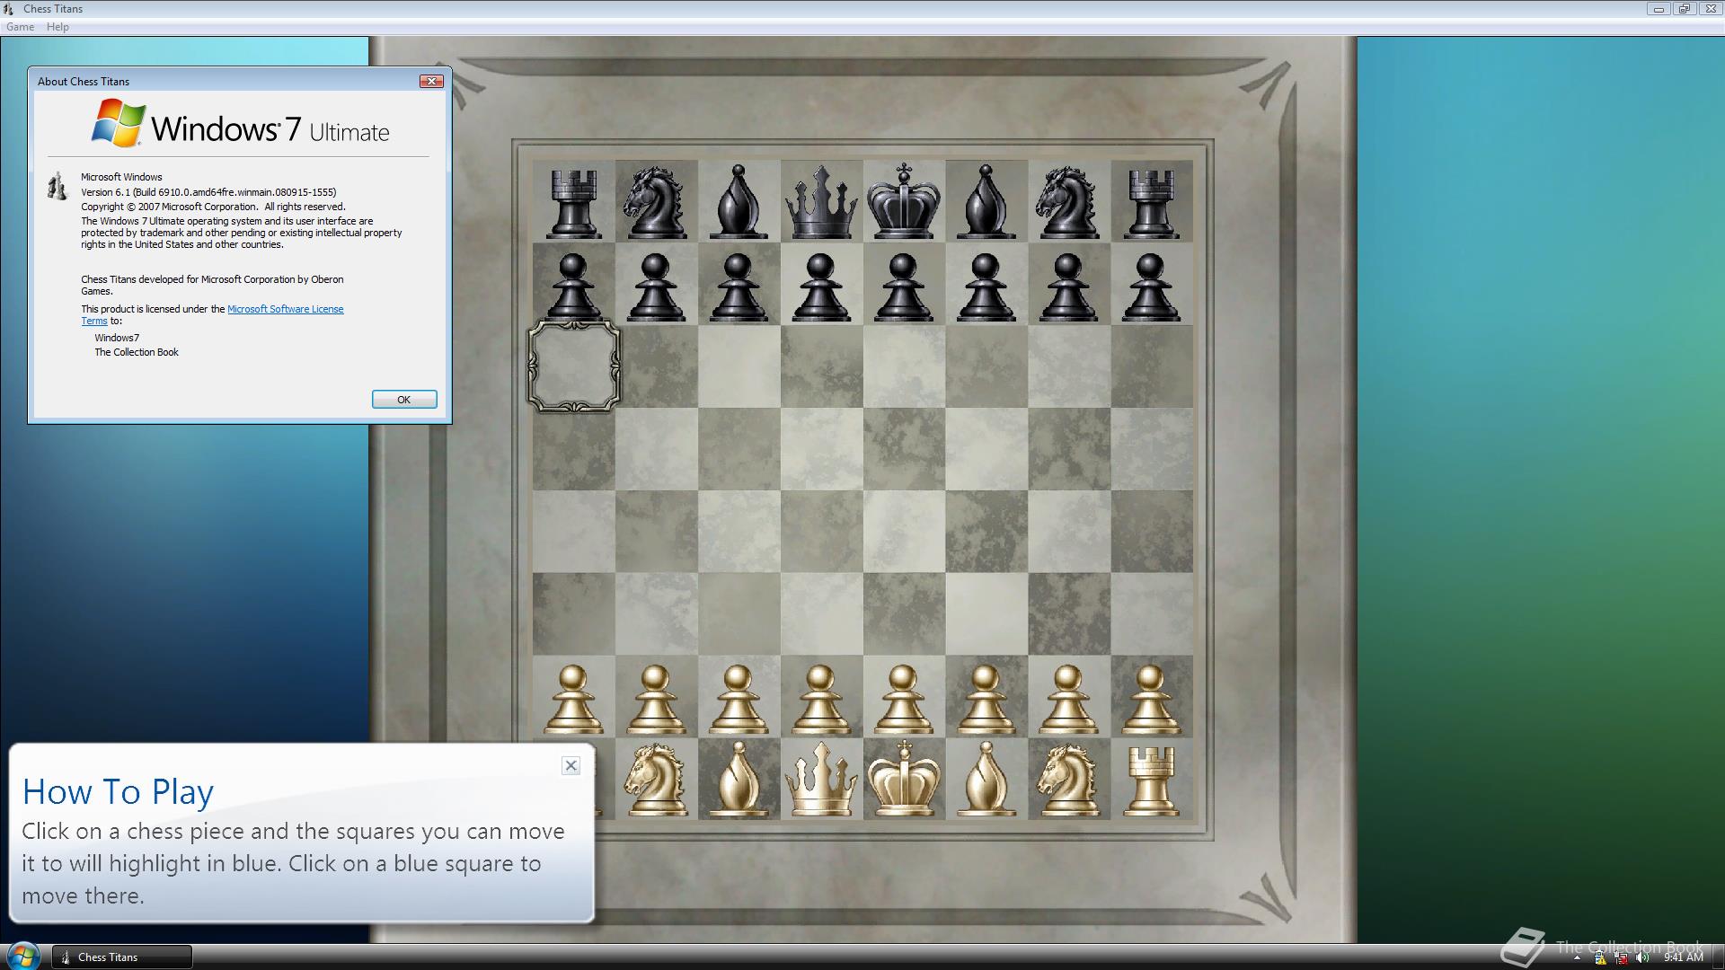Minimize the Chess Titans window
Image resolution: width=1725 pixels, height=970 pixels.
click(x=1659, y=9)
